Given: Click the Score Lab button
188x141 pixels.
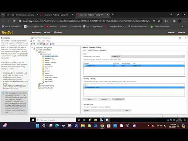Looking at the screenshot, I should pyautogui.click(x=181, y=33).
